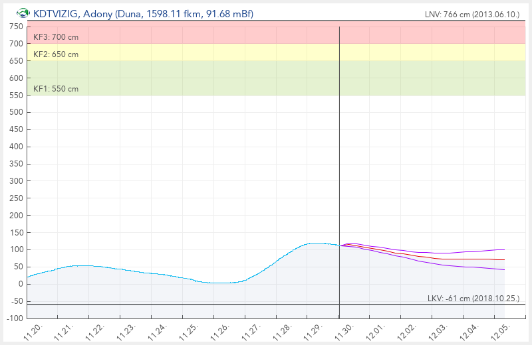532x345 pixels.
Task: Click the lower purple forecast line's end
Action: pyautogui.click(x=504, y=269)
